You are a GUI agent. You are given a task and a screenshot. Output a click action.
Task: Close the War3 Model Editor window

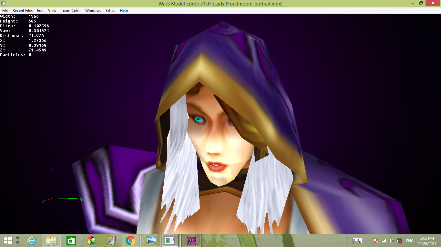tap(433, 3)
